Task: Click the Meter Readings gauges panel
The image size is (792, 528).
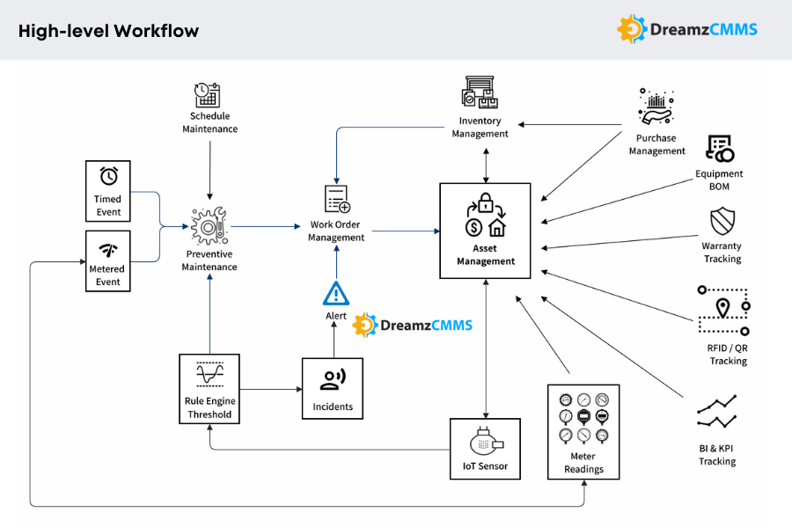Action: [x=583, y=431]
